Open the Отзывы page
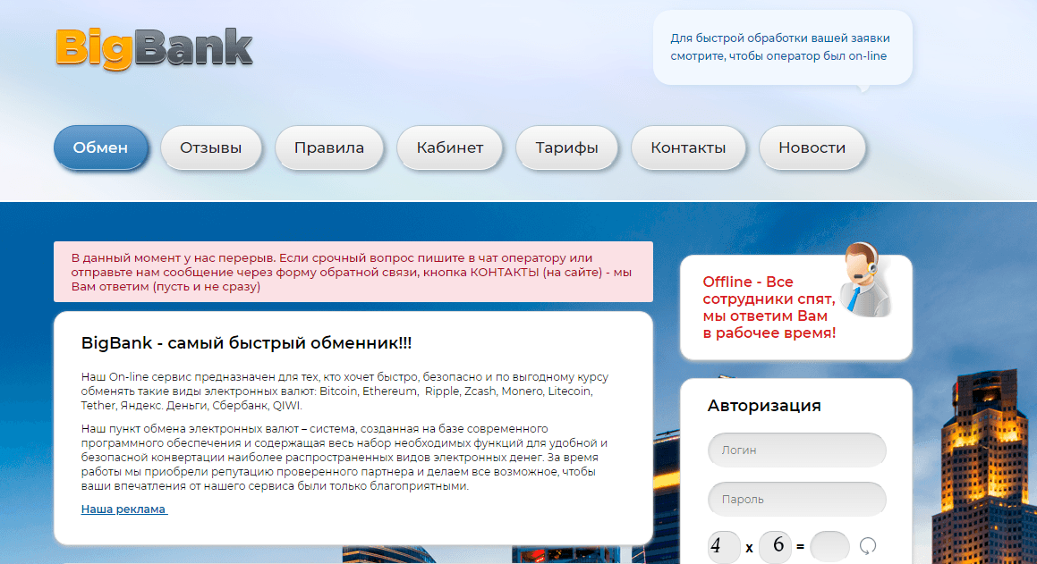Image resolution: width=1037 pixels, height=564 pixels. [x=210, y=147]
